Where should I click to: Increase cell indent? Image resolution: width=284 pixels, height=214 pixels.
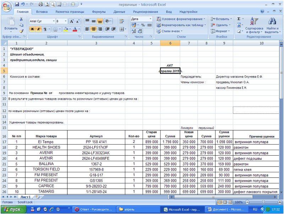pyautogui.click(x=114, y=29)
